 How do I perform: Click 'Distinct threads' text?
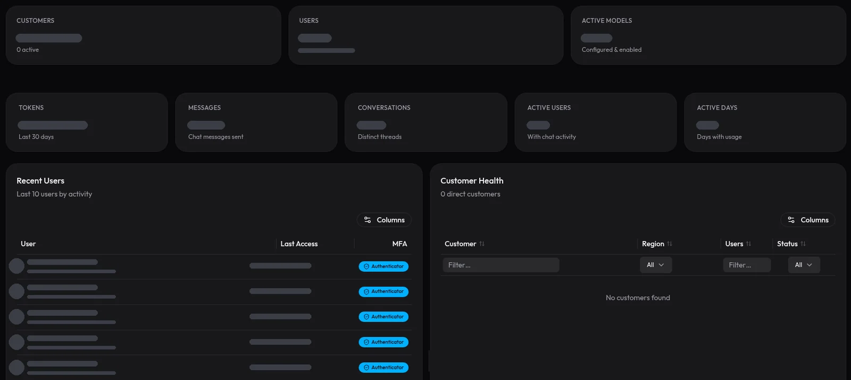coord(380,137)
